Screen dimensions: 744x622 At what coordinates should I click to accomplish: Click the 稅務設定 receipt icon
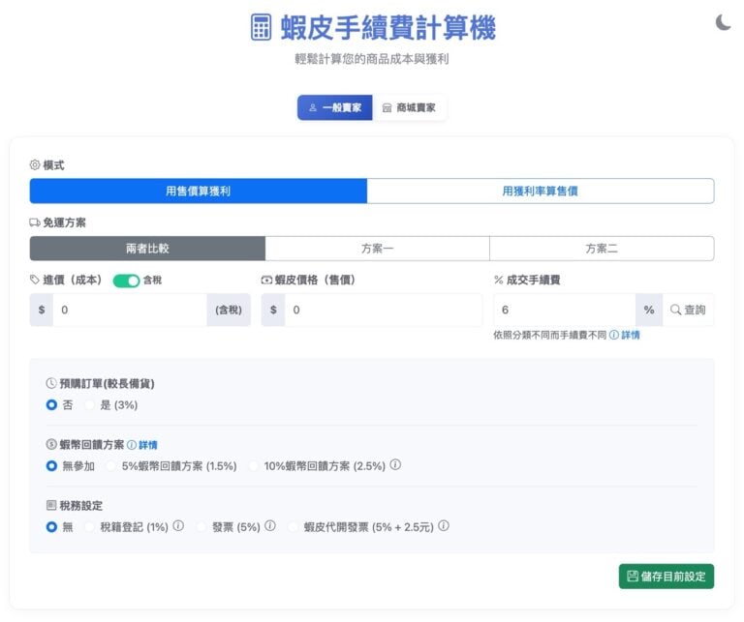click(51, 505)
